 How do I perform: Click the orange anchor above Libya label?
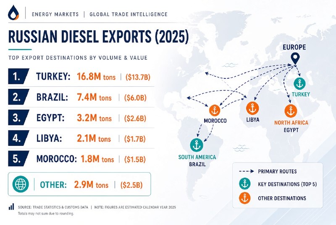point(252,108)
